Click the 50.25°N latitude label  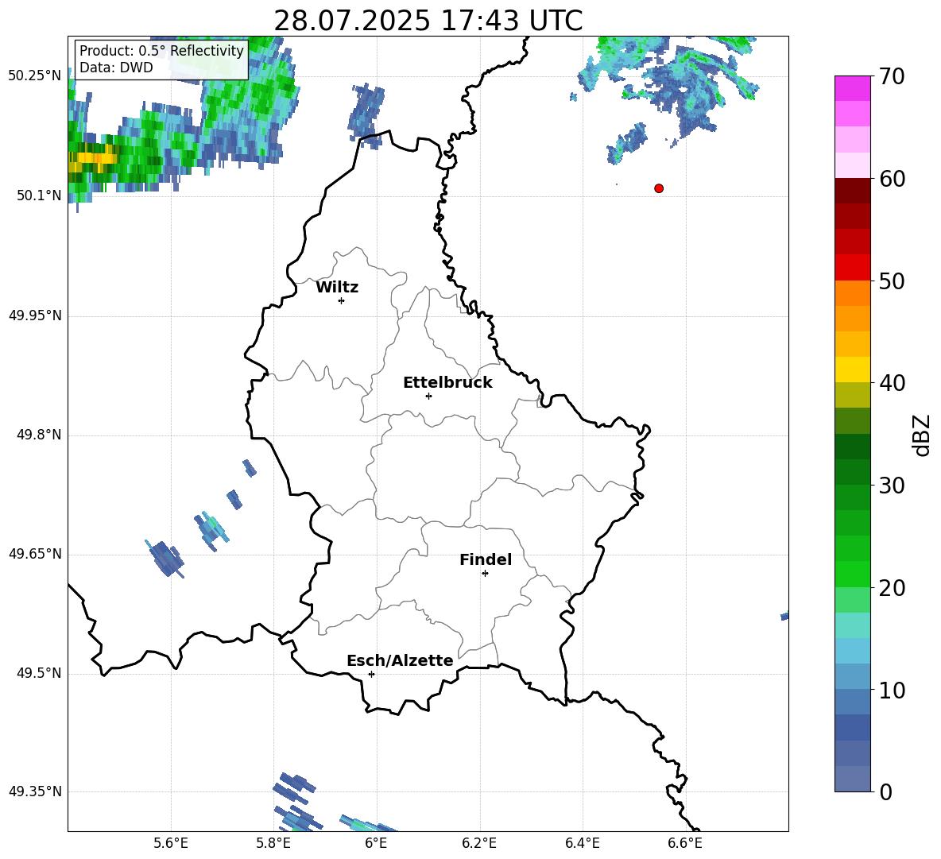[x=35, y=76]
